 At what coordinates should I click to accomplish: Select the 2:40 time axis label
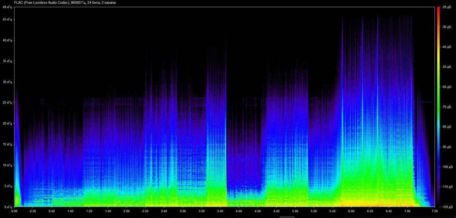coord(164,211)
